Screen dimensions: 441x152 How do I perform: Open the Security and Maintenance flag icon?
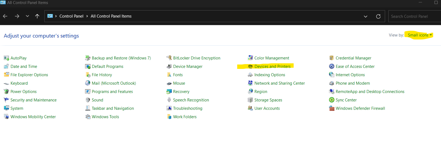[6, 100]
